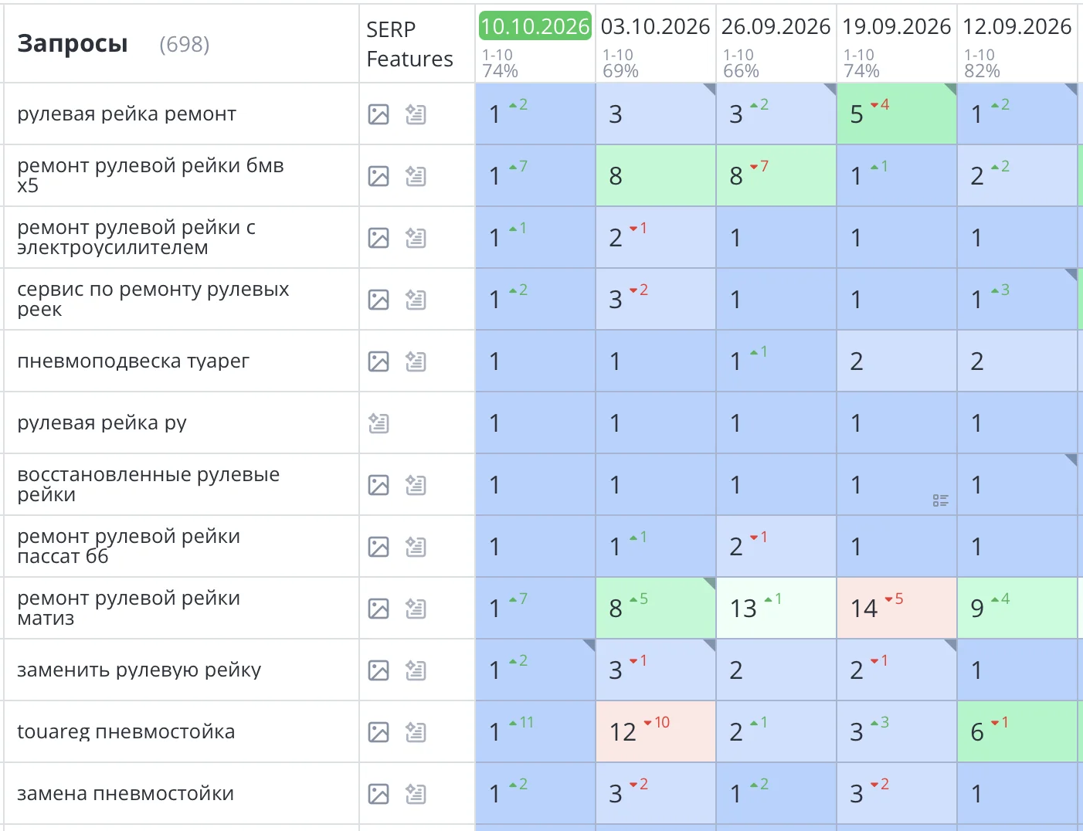Open query заменить рулевую рейку
Screen dimensions: 1083x831
(x=139, y=670)
